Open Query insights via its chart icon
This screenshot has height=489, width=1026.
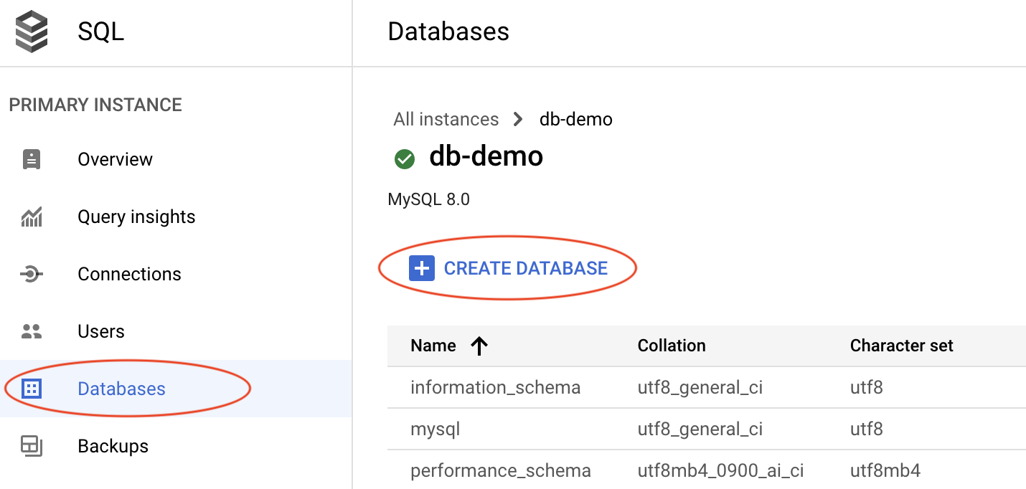coord(32,216)
